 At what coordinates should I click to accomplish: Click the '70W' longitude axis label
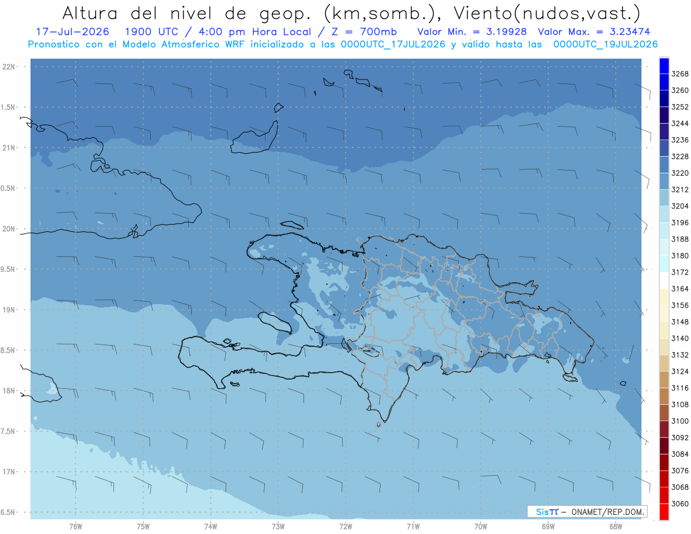pos(481,527)
